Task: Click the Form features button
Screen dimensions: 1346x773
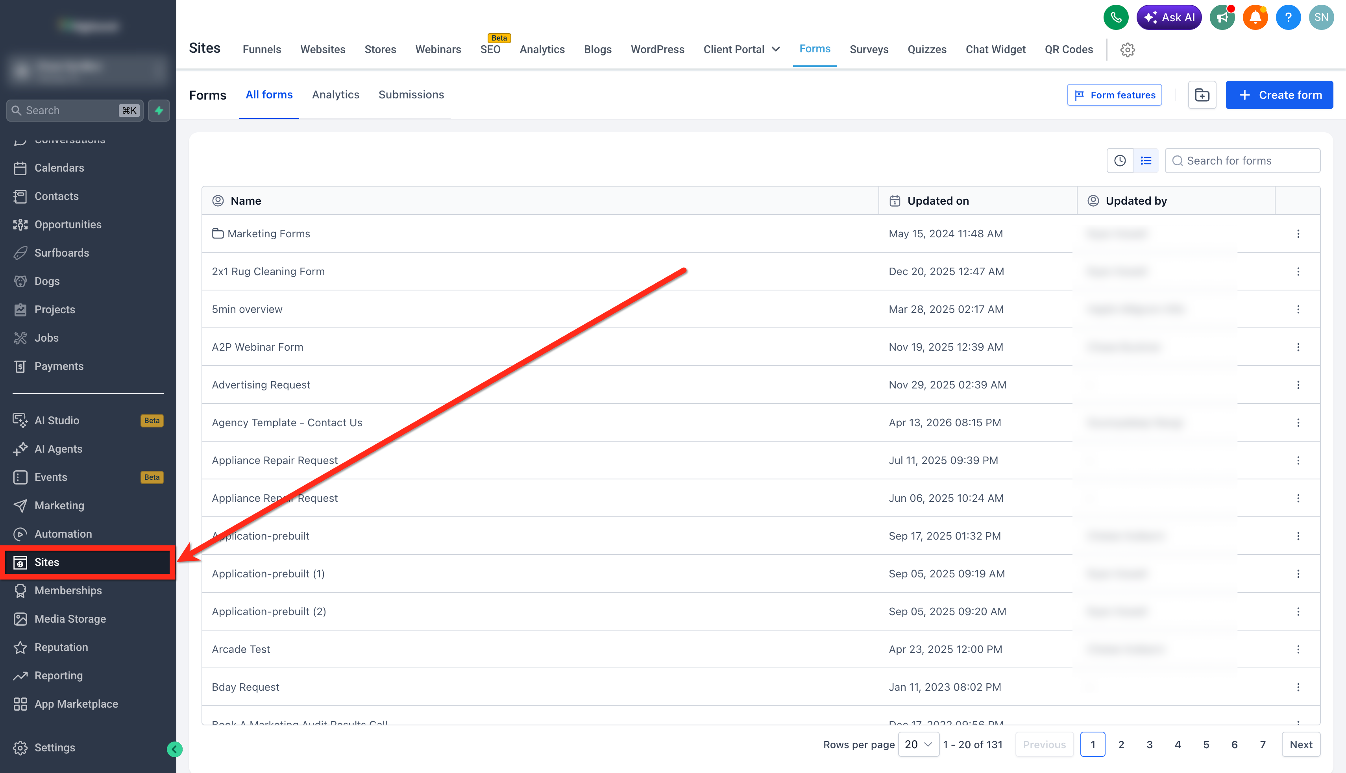Action: pos(1113,95)
